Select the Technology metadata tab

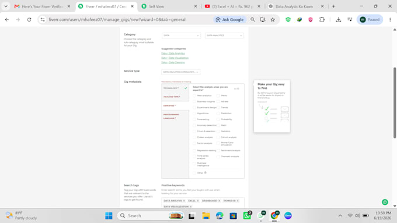175,88
